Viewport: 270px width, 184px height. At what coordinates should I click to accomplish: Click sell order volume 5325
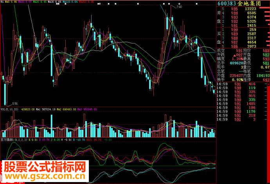tap(252, 21)
